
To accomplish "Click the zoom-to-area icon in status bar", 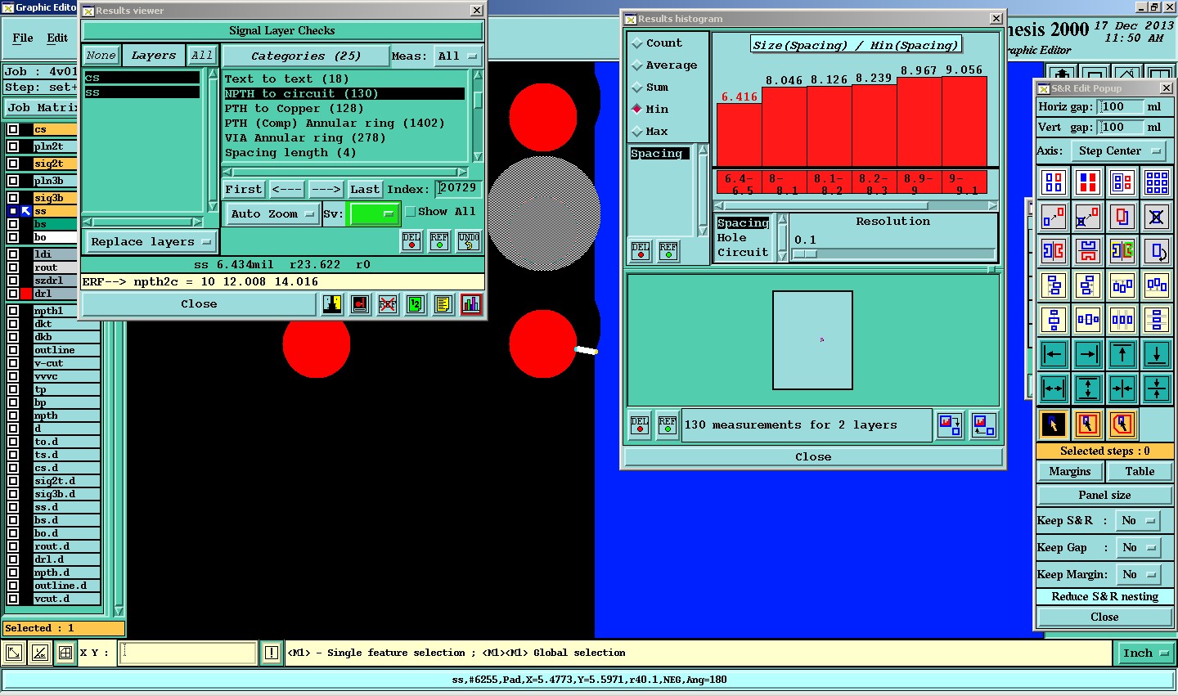I will point(14,653).
